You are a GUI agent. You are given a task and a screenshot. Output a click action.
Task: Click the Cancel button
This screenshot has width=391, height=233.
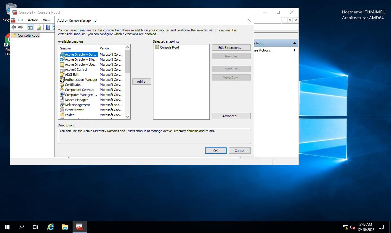coord(240,151)
